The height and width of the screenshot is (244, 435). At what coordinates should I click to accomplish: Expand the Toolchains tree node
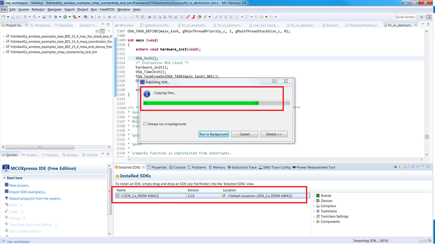(314, 211)
